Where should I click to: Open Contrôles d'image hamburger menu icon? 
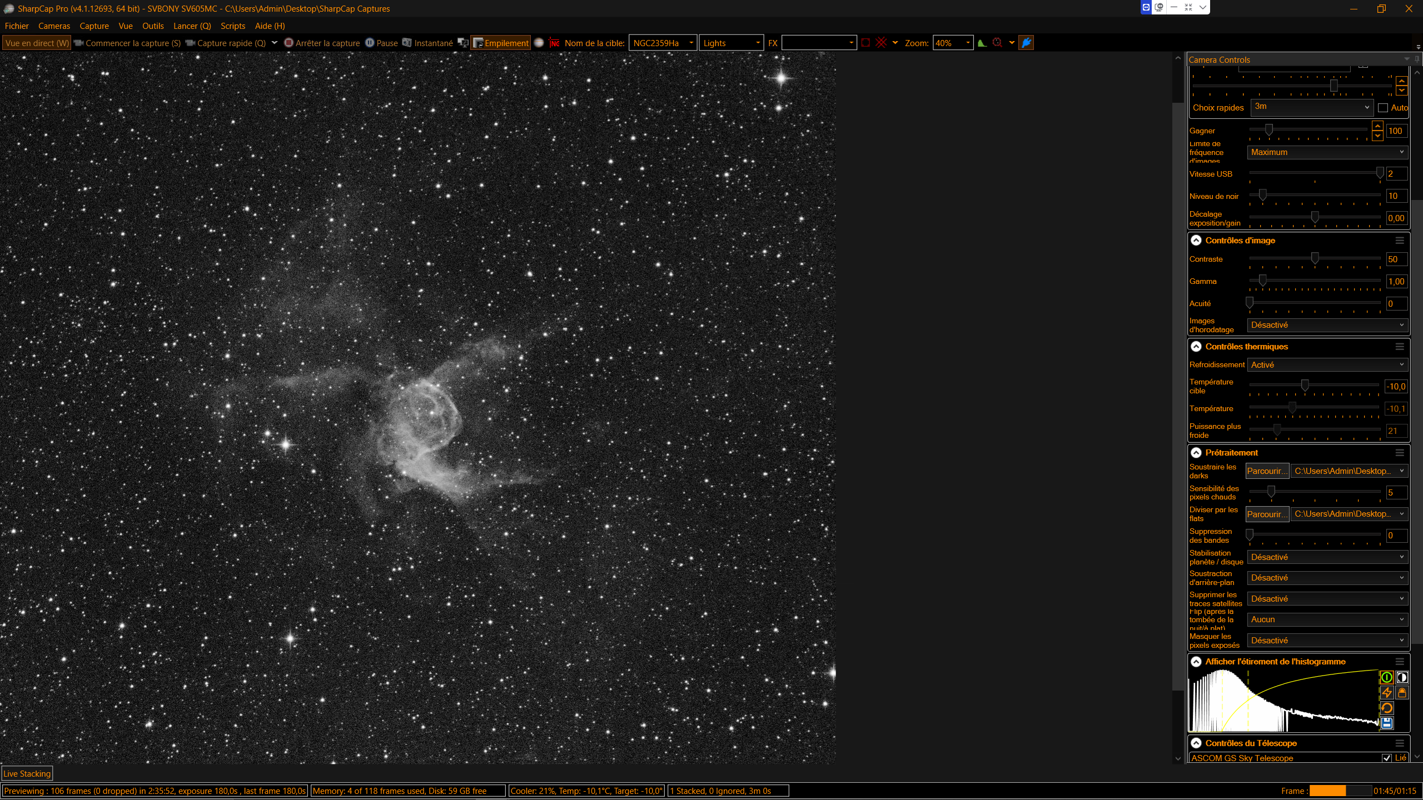click(x=1400, y=240)
